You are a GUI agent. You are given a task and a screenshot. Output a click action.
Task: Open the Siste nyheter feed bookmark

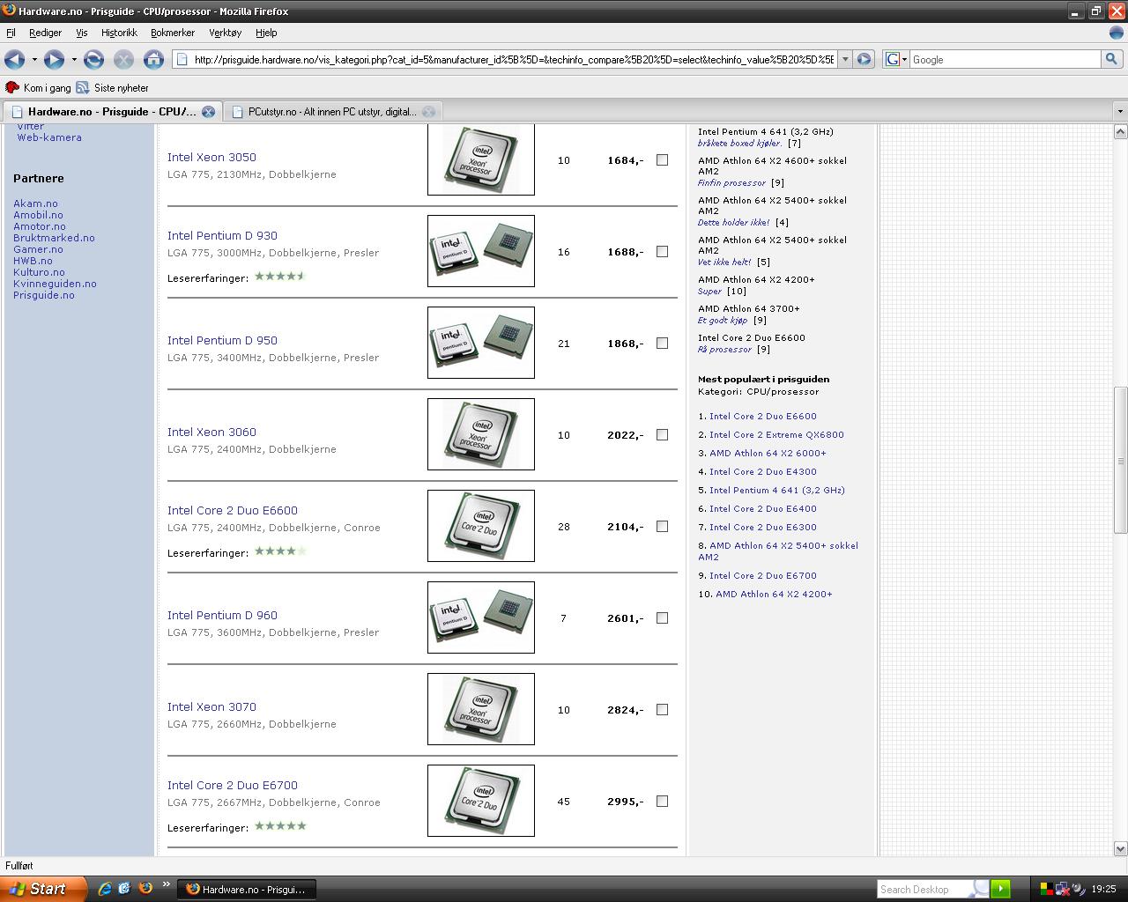click(x=112, y=87)
